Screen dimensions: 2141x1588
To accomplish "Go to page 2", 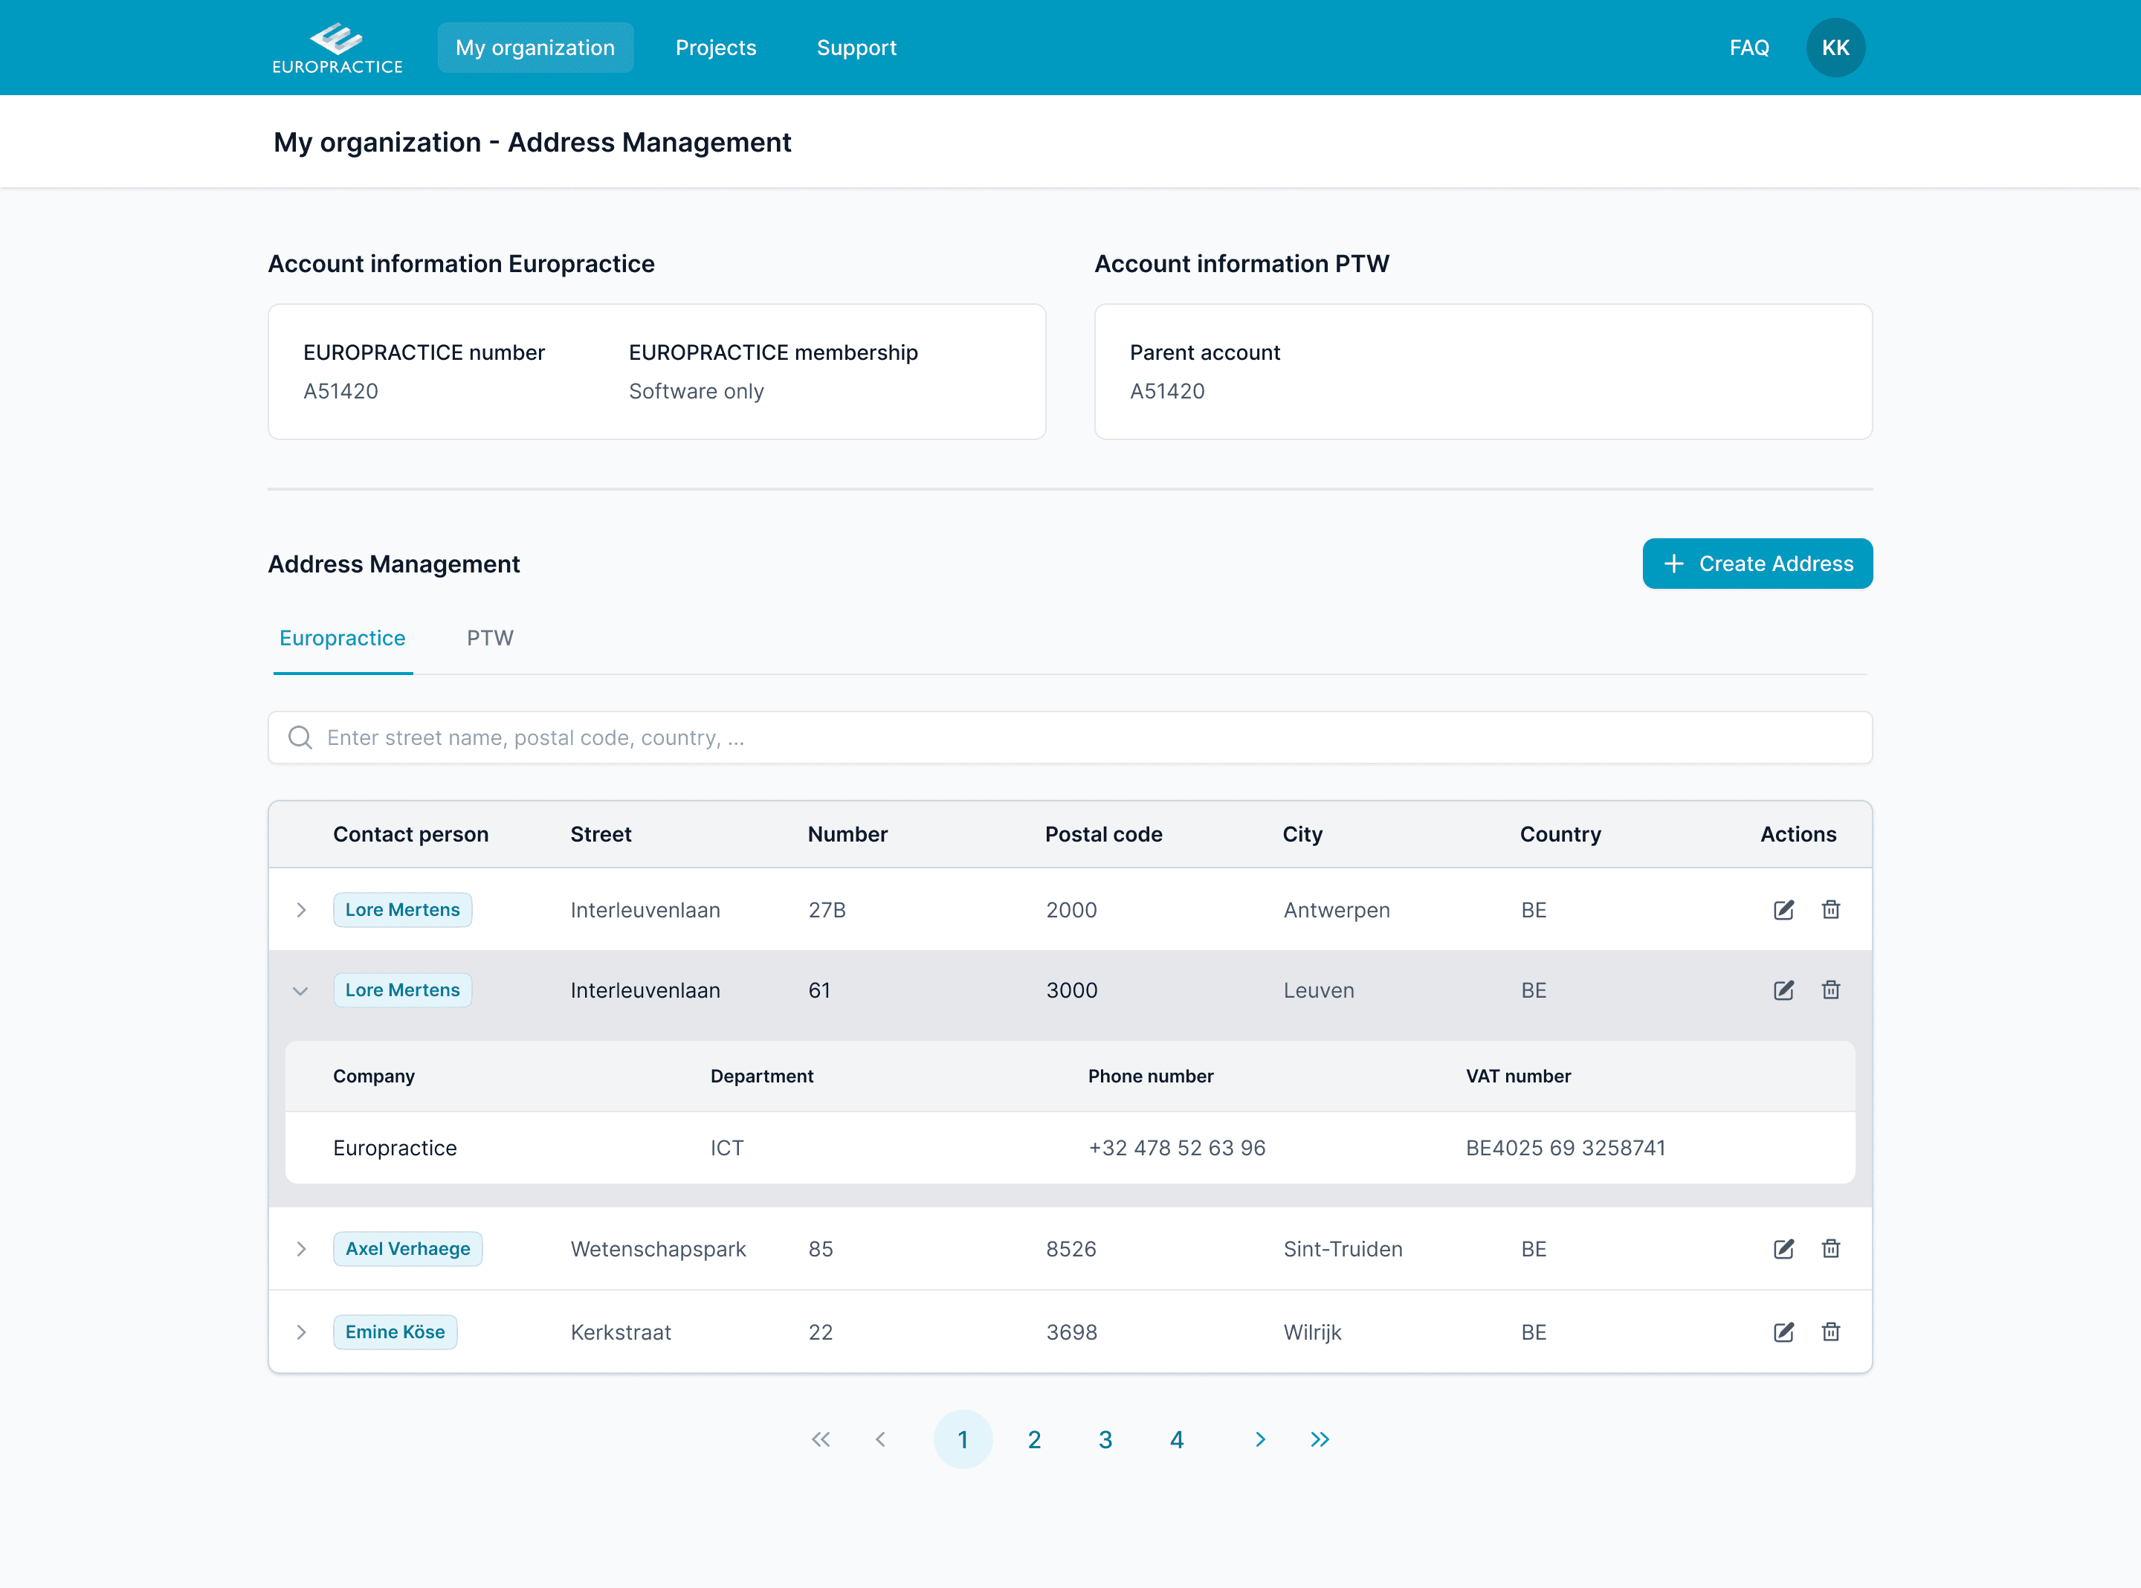I will [x=1034, y=1439].
